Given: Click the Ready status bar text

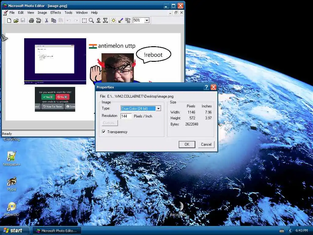Looking at the screenshot, I should (x=7, y=134).
